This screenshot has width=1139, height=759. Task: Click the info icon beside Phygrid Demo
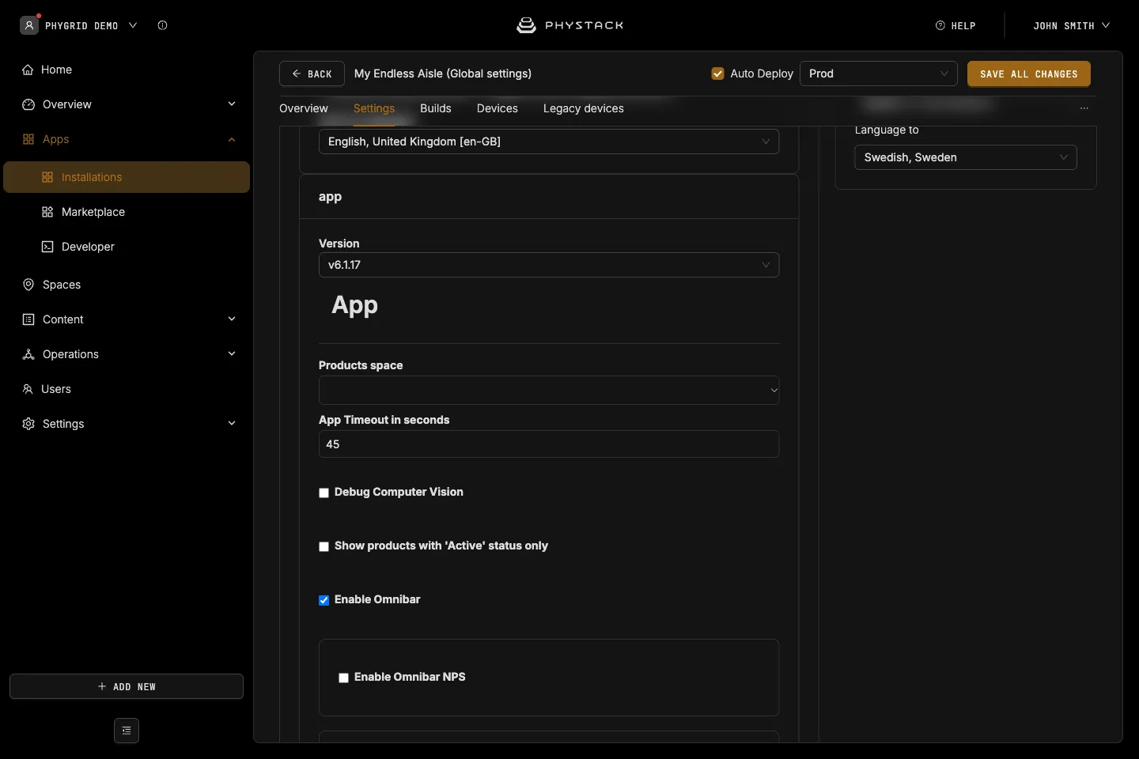(162, 25)
